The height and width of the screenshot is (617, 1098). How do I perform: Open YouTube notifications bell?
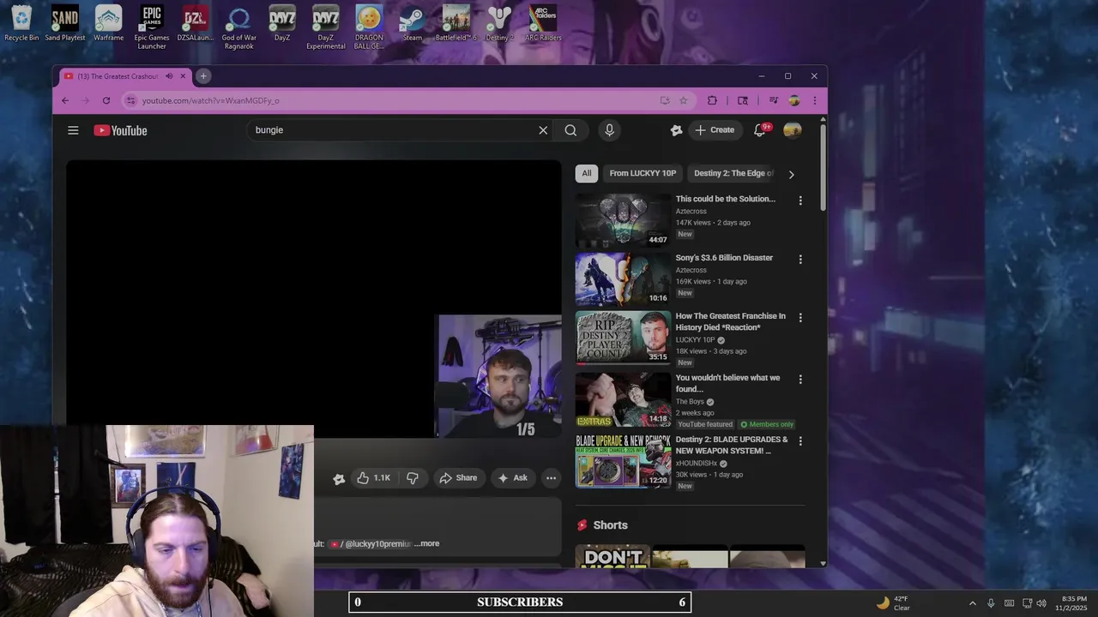760,130
